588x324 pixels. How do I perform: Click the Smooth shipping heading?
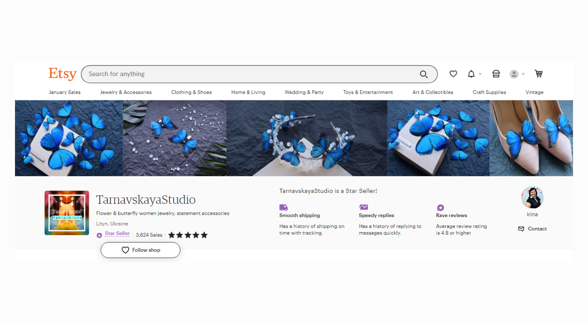pos(300,215)
